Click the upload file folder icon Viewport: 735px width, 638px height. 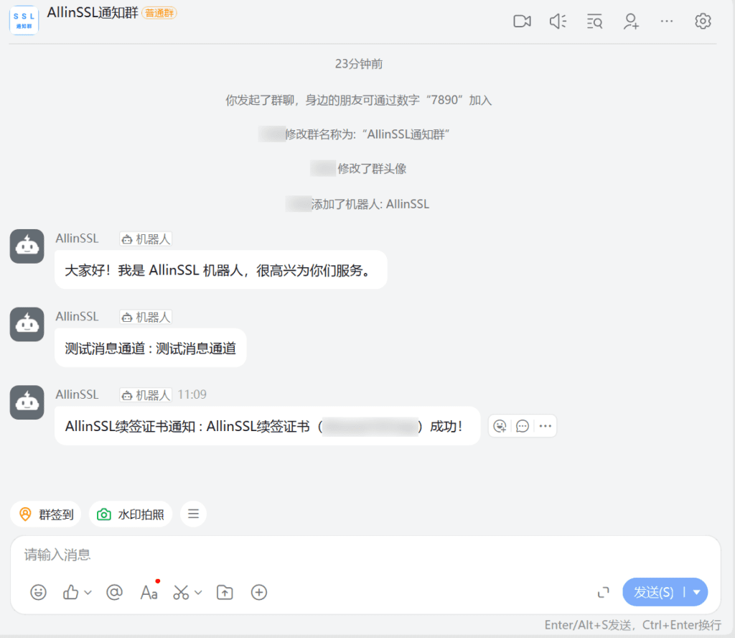(x=225, y=592)
